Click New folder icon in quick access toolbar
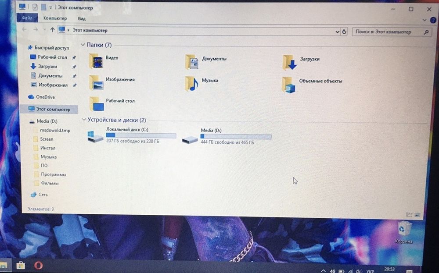The image size is (439, 273). tap(43, 7)
